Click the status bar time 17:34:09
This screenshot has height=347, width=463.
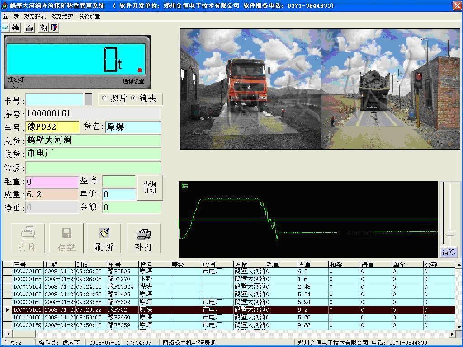tap(139, 342)
